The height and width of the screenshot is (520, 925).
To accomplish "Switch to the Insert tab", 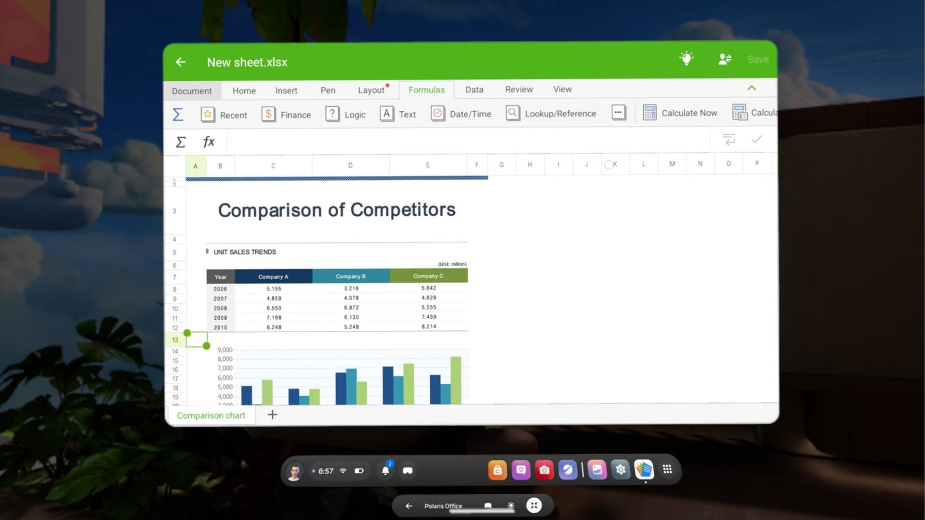I will click(x=286, y=91).
